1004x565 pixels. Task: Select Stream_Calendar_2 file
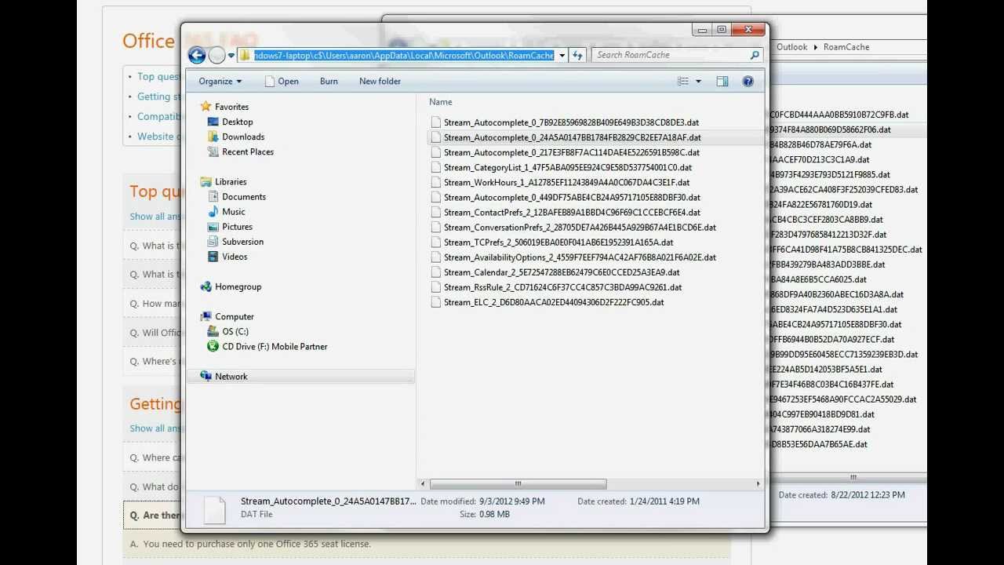click(x=562, y=272)
